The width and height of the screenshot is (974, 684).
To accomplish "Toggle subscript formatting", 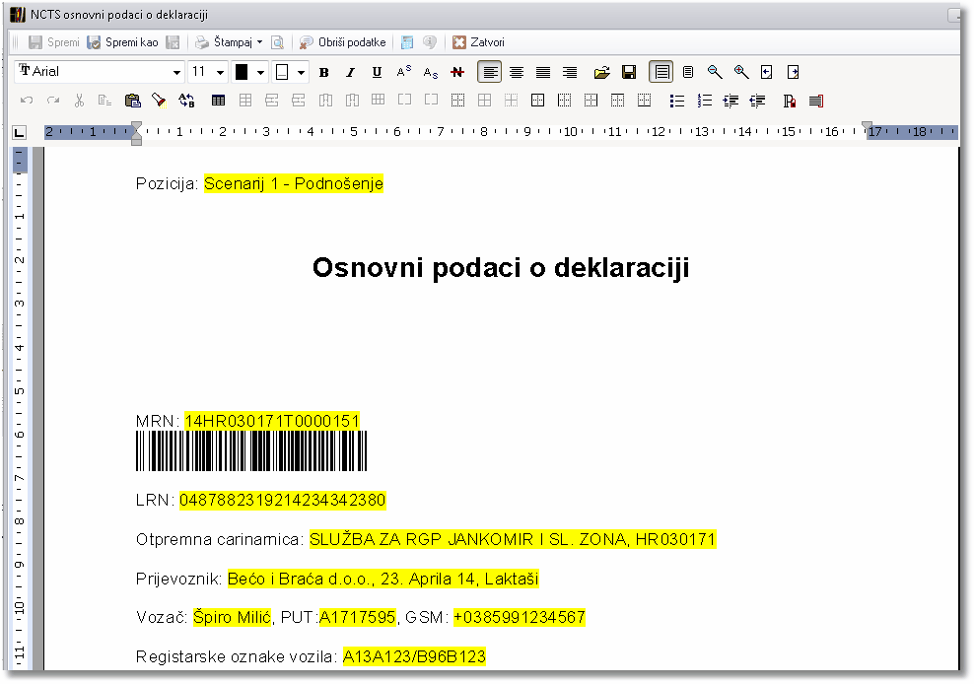I will [431, 72].
